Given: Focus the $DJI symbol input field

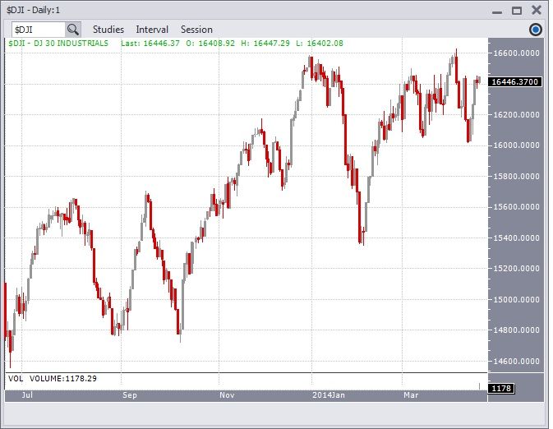Looking at the screenshot, I should pyautogui.click(x=39, y=30).
